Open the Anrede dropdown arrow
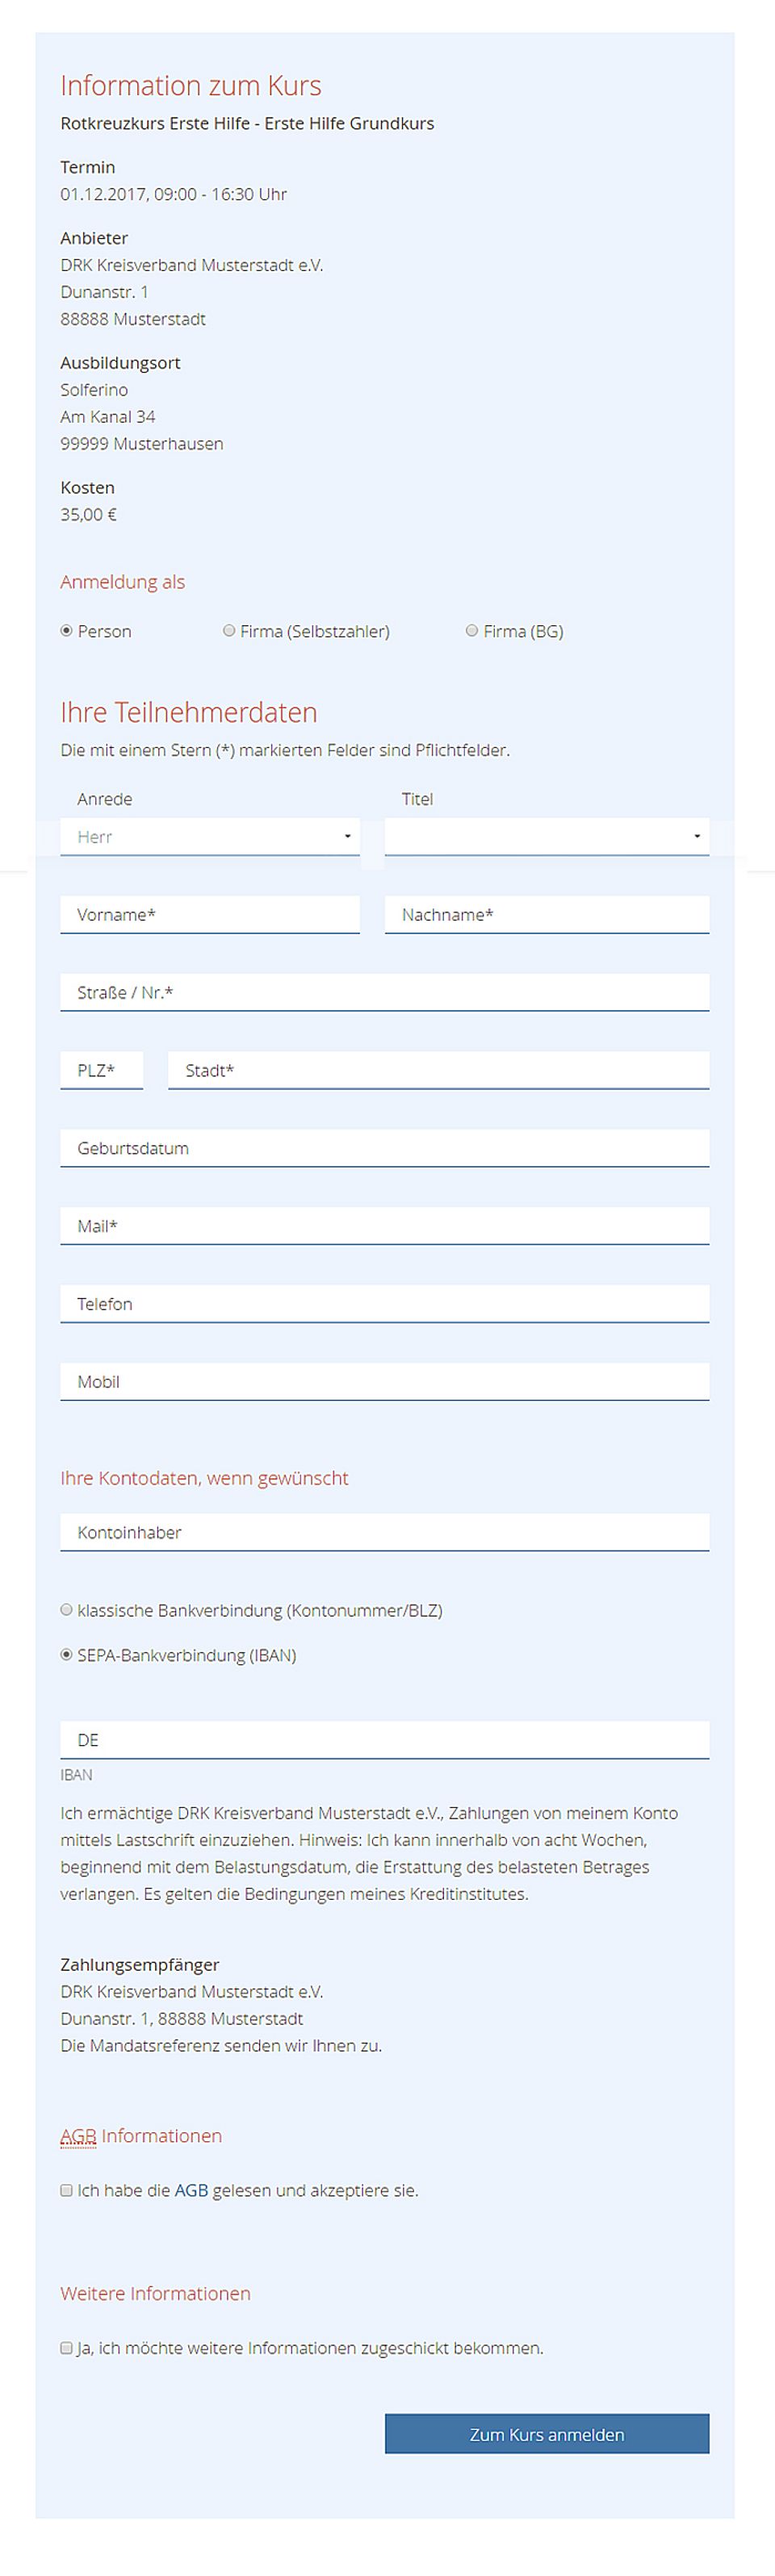The width and height of the screenshot is (775, 2576). tap(350, 837)
